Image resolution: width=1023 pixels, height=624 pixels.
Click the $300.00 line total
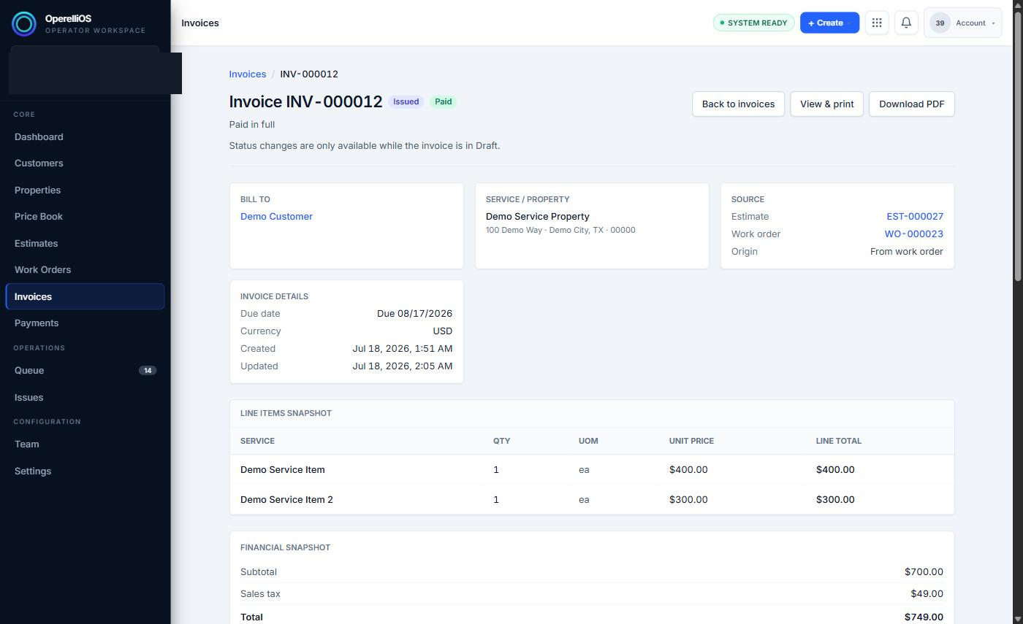(x=835, y=499)
